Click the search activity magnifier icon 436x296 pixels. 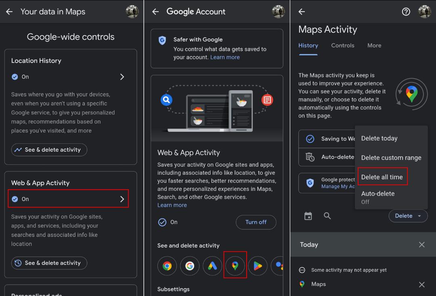coord(327,216)
